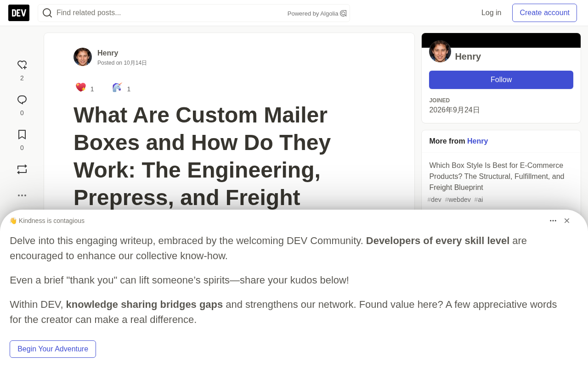The width and height of the screenshot is (588, 367).
Task: Click the post title heading
Action: click(202, 156)
